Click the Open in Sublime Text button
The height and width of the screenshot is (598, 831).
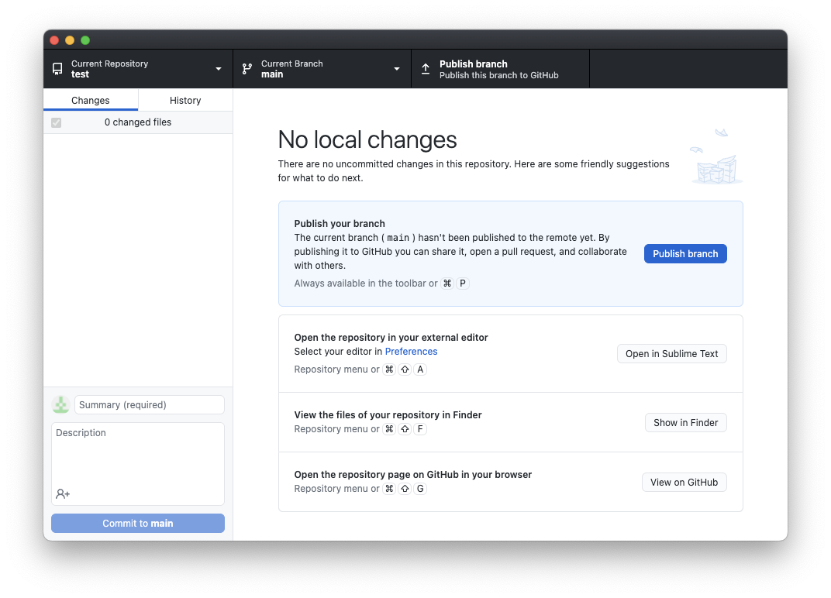pos(671,353)
